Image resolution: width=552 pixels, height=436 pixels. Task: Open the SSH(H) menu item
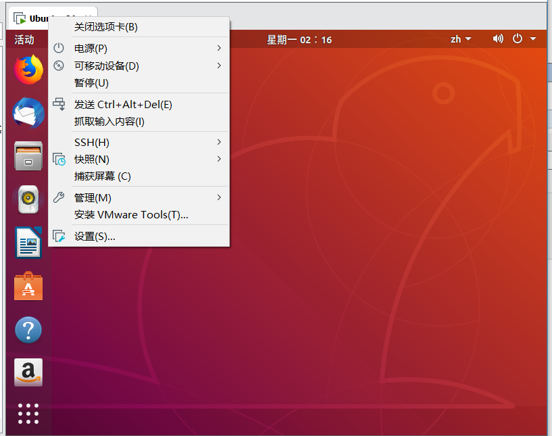tap(139, 142)
